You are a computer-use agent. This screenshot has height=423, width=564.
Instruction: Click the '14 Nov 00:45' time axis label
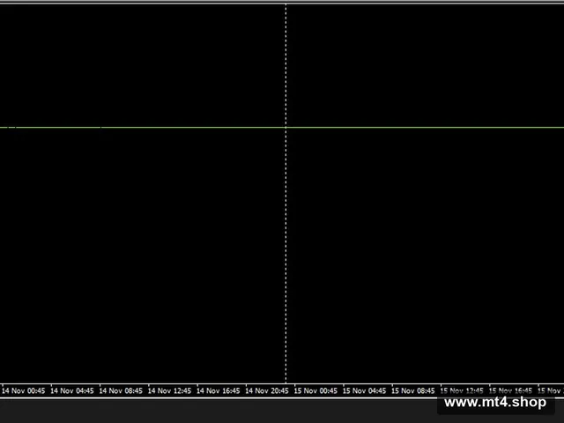point(24,390)
